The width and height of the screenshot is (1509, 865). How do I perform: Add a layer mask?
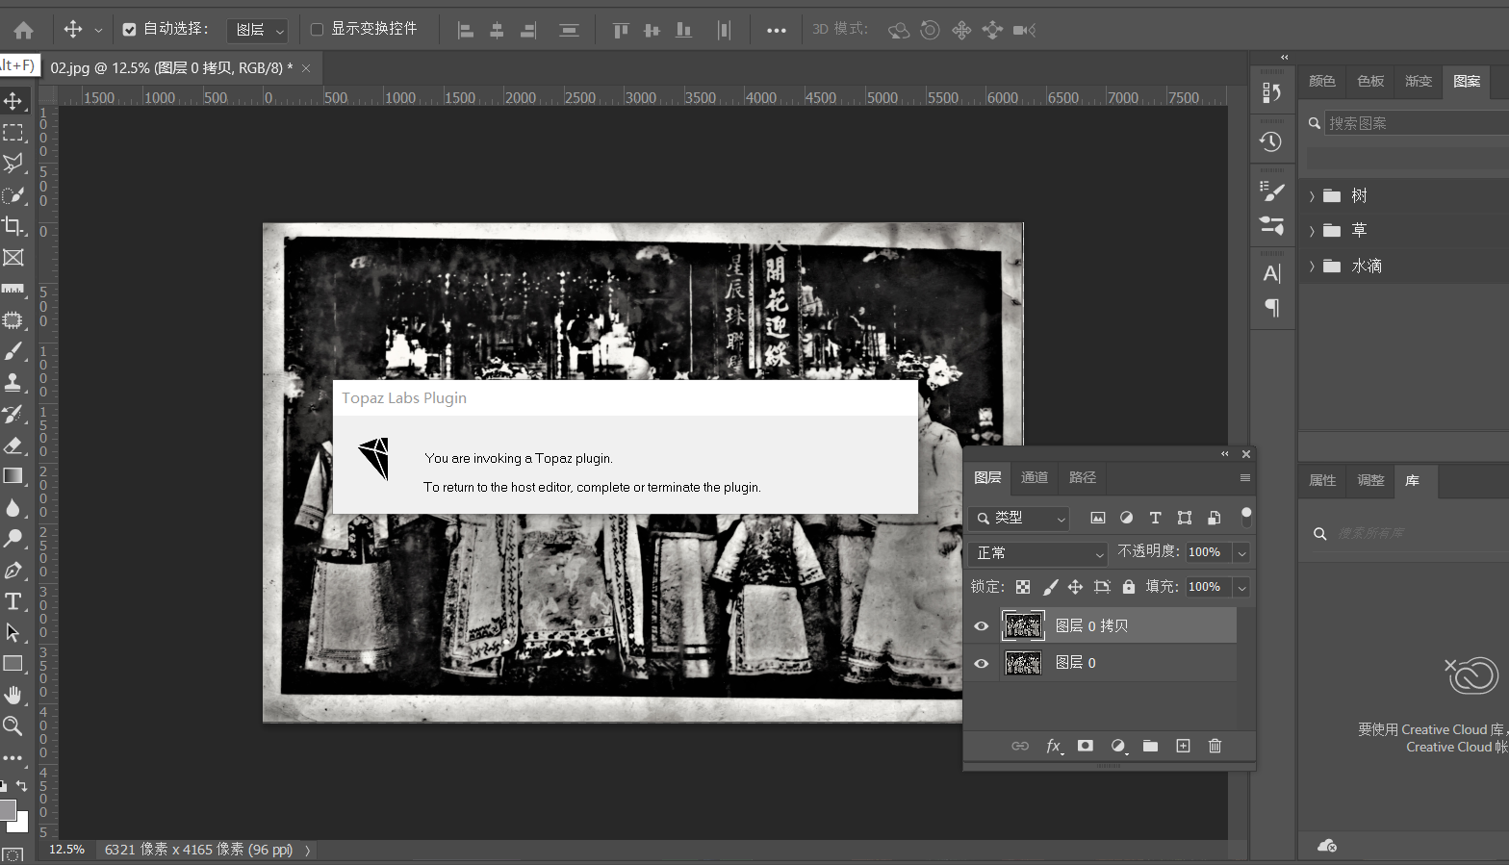click(1086, 746)
